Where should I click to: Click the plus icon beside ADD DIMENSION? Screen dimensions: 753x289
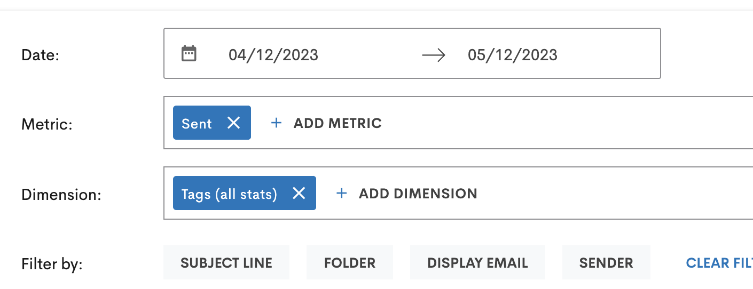[341, 193]
